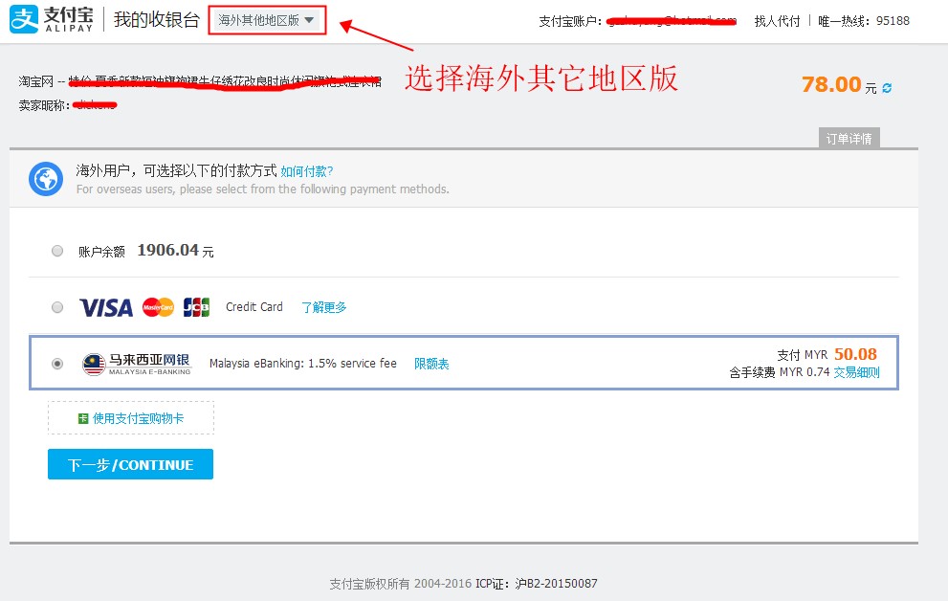Viewport: 948px width, 601px height.
Task: Click the MasterCard logo
Action: [158, 307]
